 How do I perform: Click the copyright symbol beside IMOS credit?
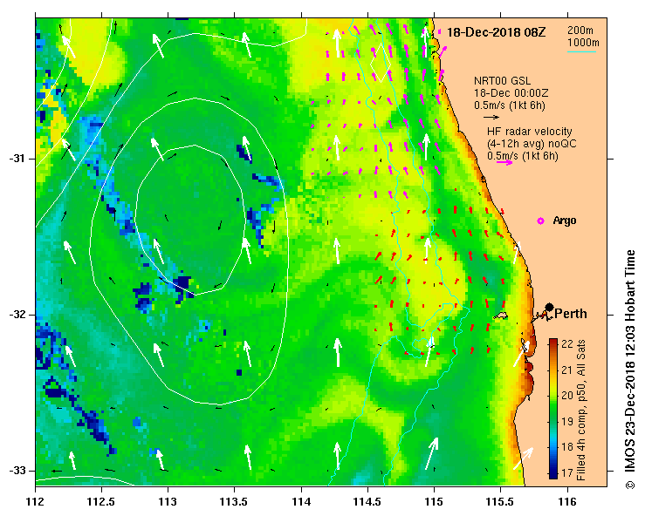tap(630, 485)
